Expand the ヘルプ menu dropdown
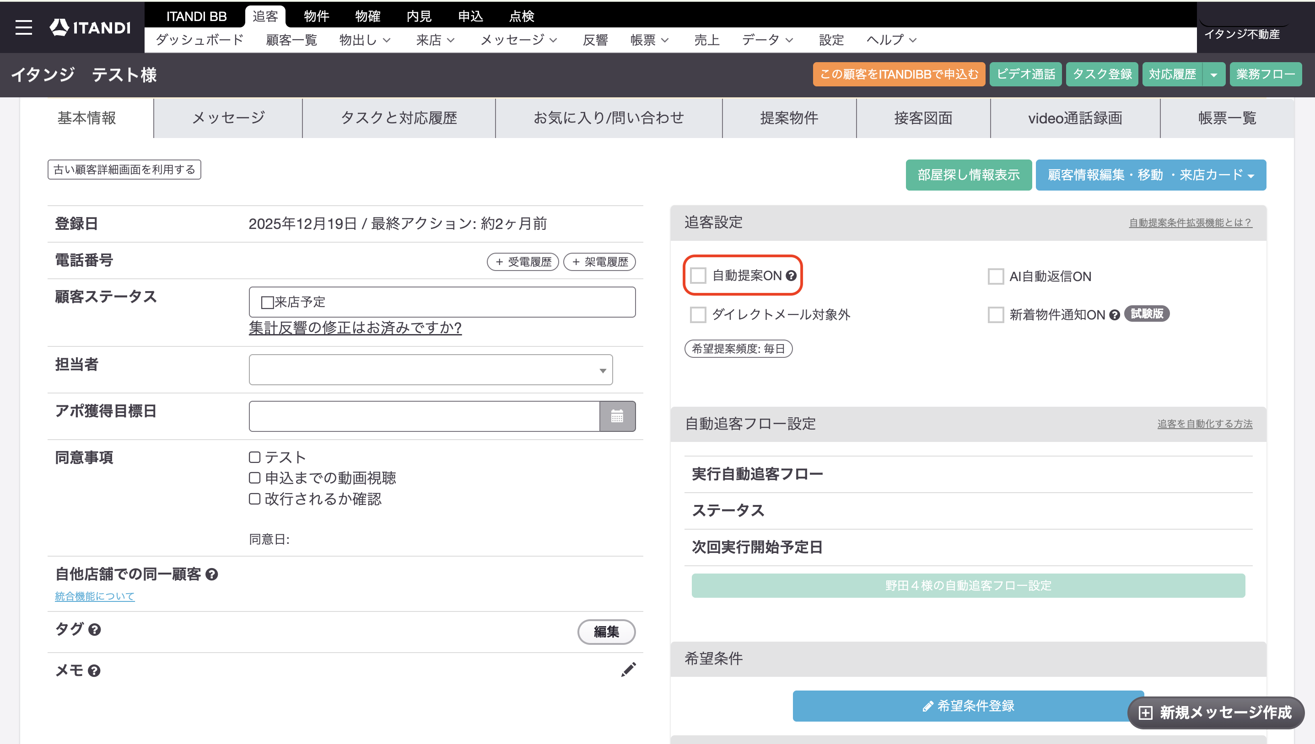This screenshot has height=744, width=1315. pos(891,40)
